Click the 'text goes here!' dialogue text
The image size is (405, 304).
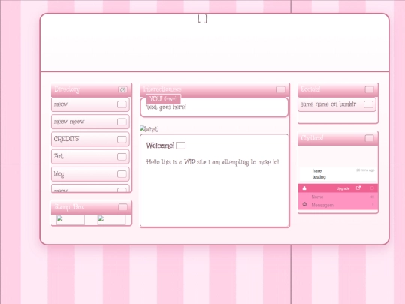point(166,107)
